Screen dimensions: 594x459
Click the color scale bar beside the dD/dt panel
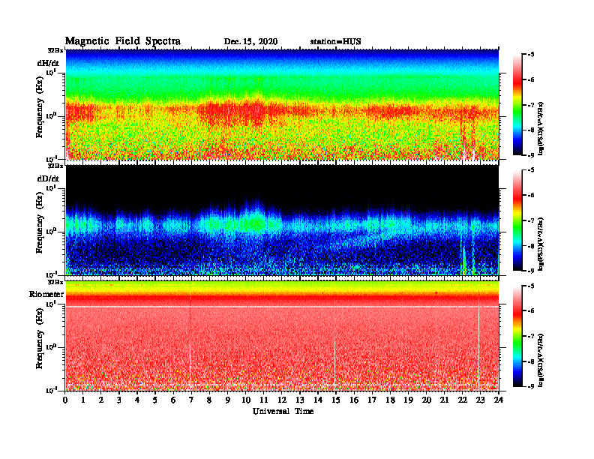pyautogui.click(x=517, y=220)
